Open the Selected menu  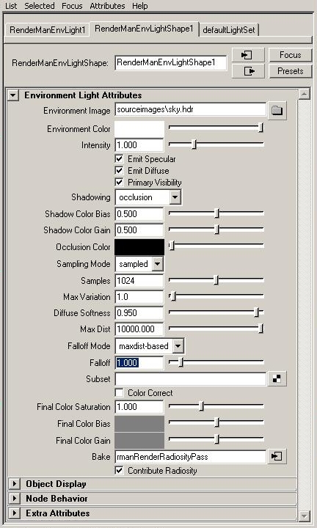pos(40,6)
